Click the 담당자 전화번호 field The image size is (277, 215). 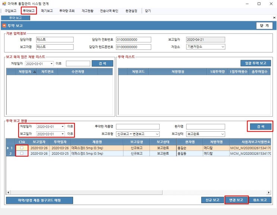pyautogui.click(x=133, y=40)
